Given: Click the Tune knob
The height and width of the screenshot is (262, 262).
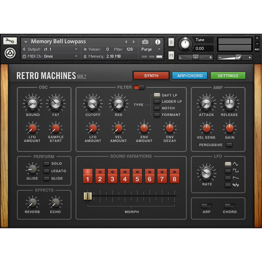Looking at the screenshot, I should 185,44.
